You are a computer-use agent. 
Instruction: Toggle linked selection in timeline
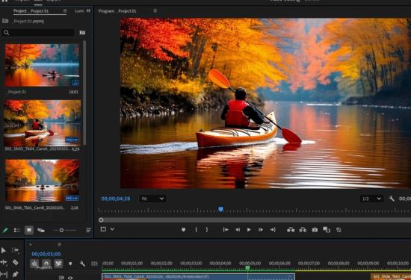tap(58, 264)
